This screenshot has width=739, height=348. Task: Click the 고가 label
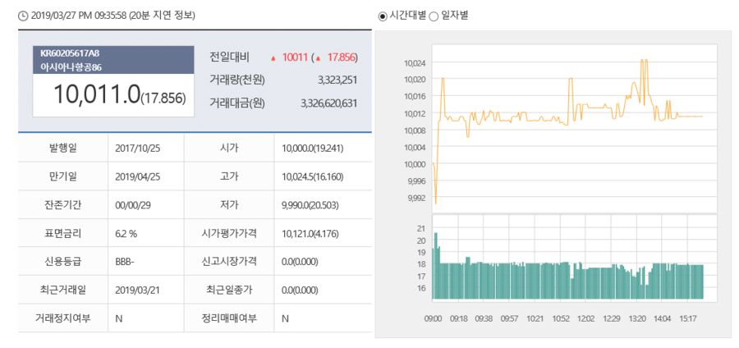click(229, 176)
